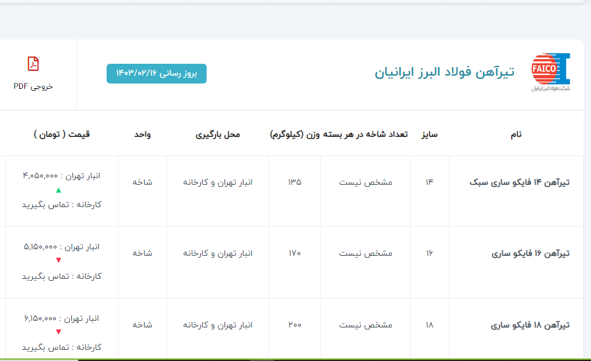Click the خروجی PDF label

[x=33, y=86]
